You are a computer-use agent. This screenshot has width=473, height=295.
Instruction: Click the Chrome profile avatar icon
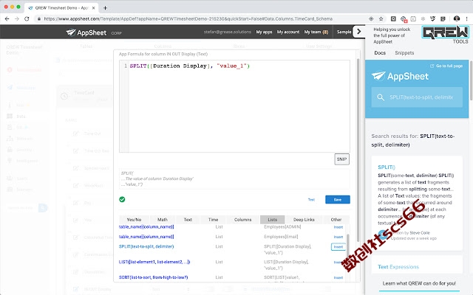pyautogui.click(x=457, y=18)
